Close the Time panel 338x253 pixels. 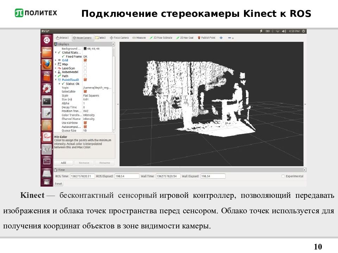click(x=305, y=170)
